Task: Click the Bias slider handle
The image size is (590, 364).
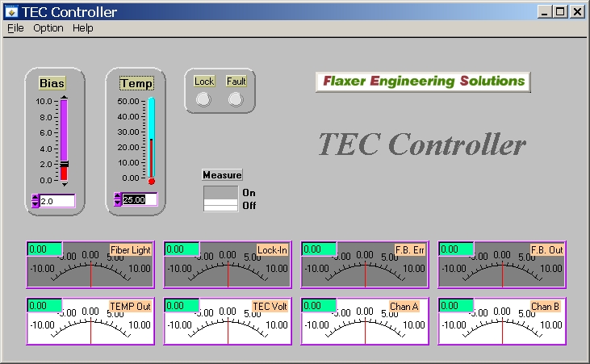Action: (x=64, y=164)
